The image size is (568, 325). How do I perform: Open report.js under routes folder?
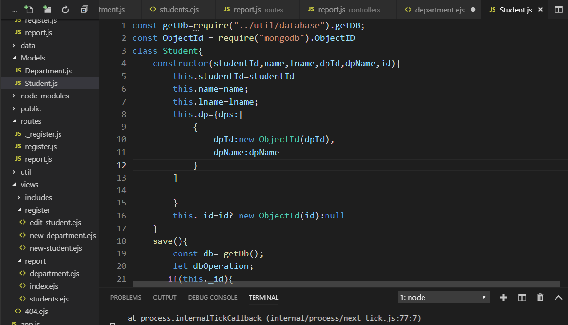click(x=49, y=159)
